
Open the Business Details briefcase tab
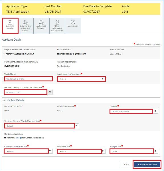10,26
